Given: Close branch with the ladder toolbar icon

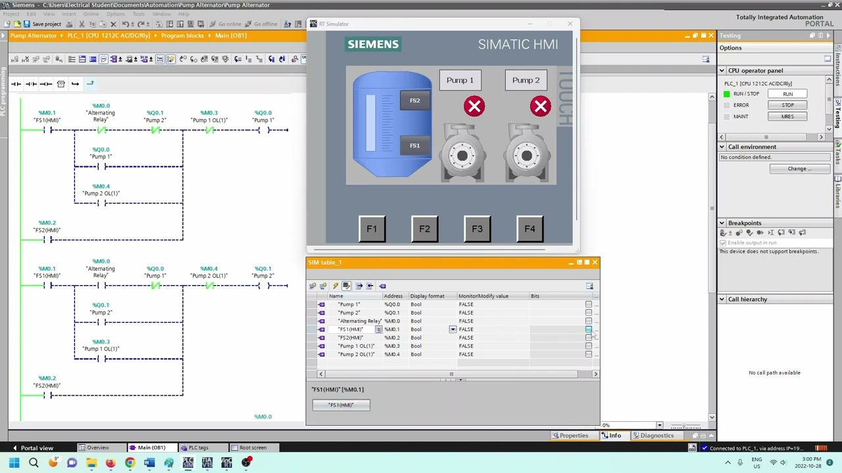Looking at the screenshot, I should click(90, 83).
